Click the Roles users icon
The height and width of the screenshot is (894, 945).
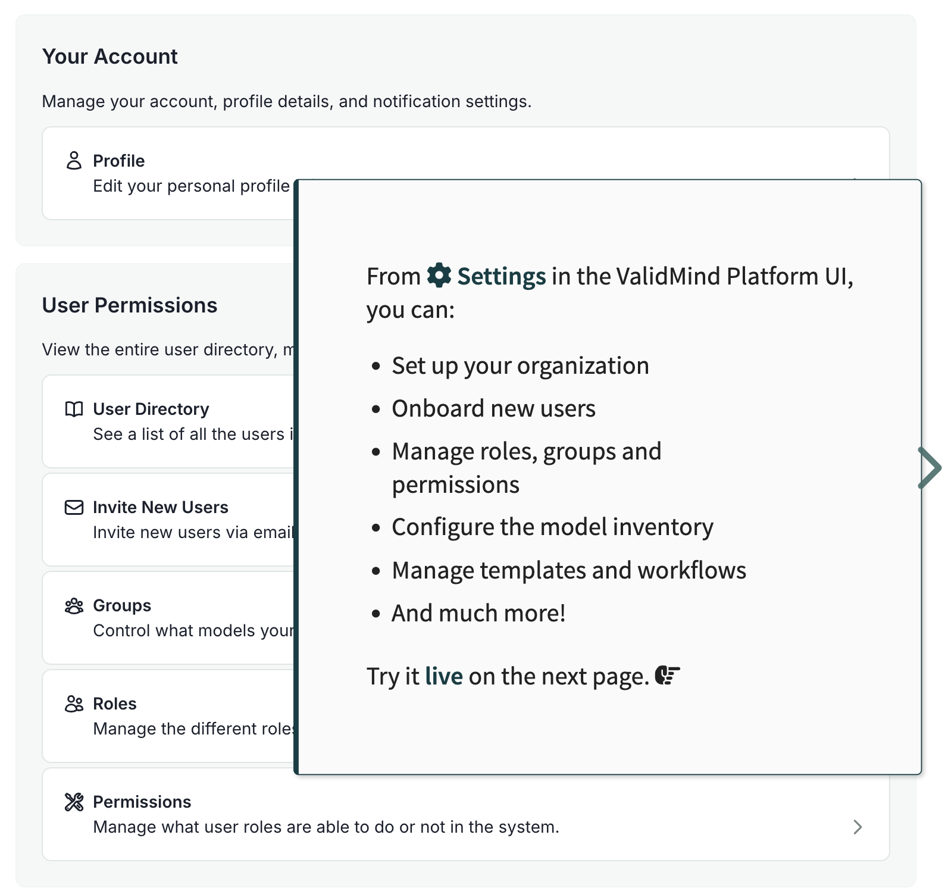coord(74,704)
